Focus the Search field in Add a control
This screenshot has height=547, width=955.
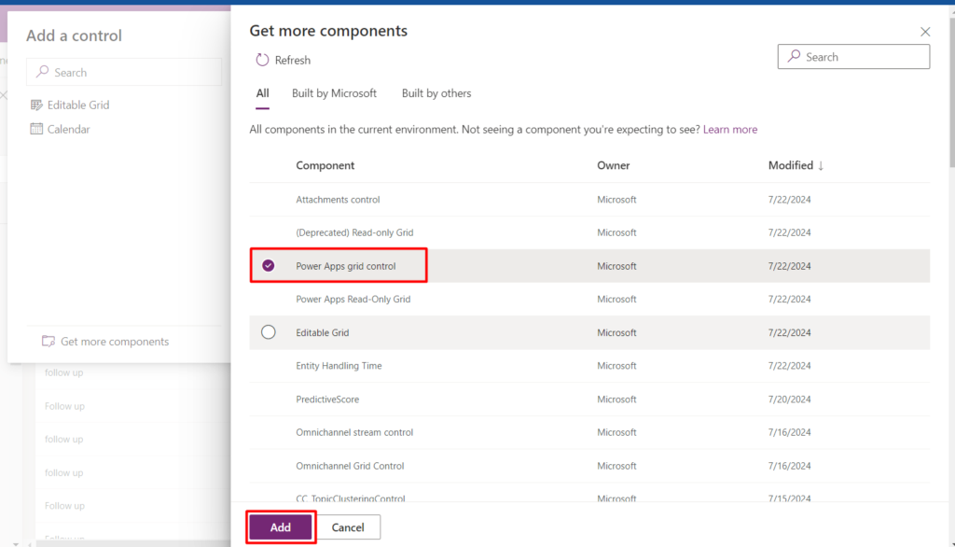(124, 72)
